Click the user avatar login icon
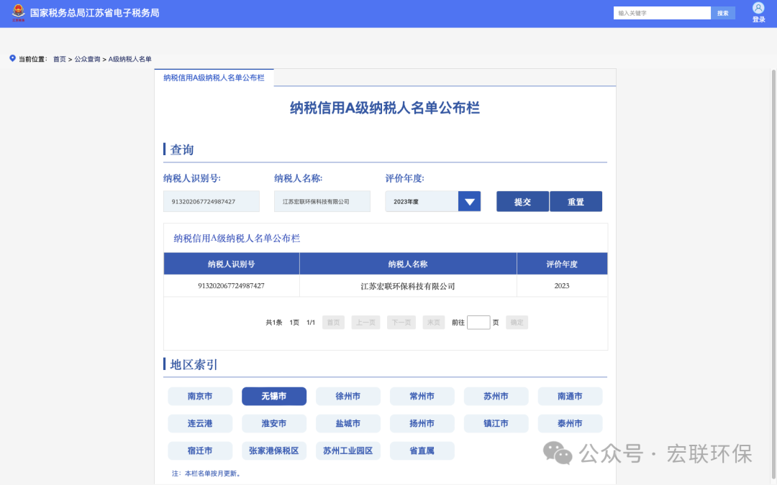 pos(758,8)
